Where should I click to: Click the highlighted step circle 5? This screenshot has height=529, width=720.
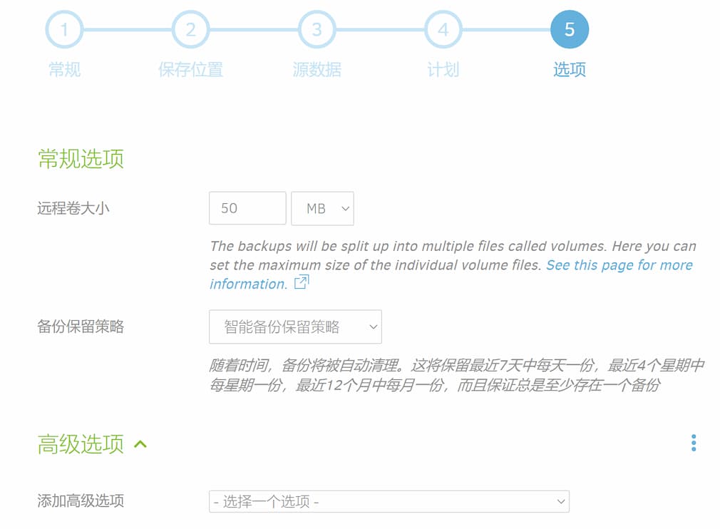[x=569, y=29]
